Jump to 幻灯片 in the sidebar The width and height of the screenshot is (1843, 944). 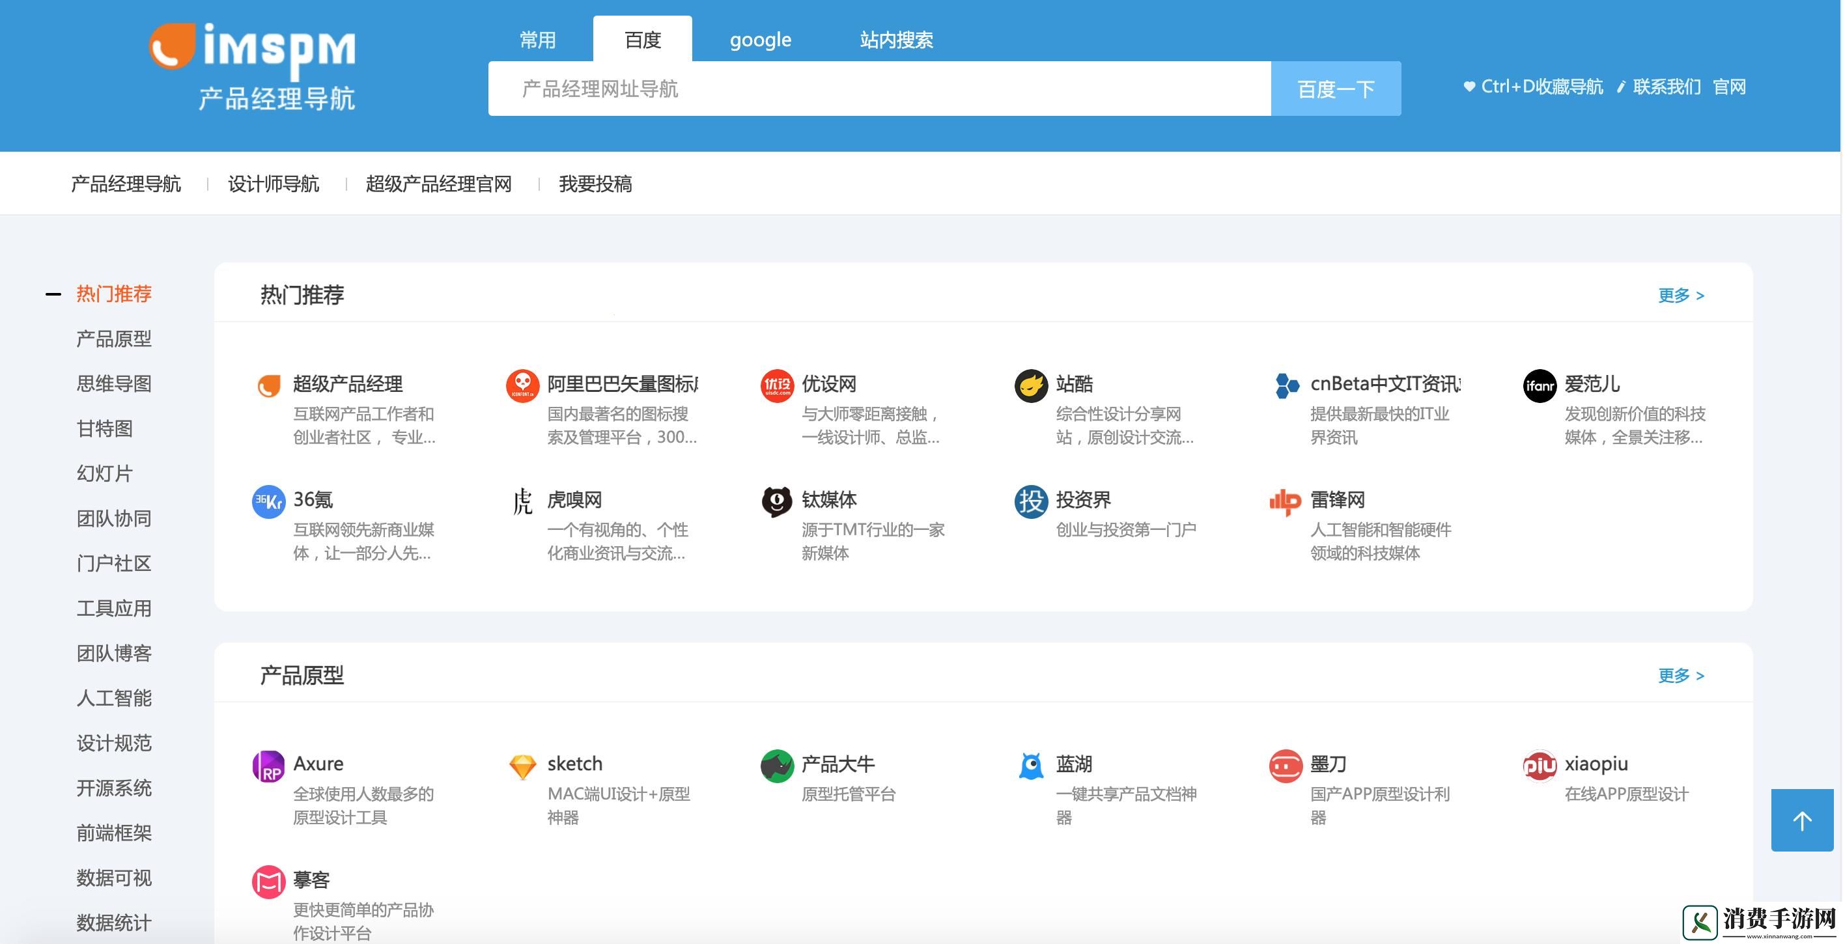104,474
